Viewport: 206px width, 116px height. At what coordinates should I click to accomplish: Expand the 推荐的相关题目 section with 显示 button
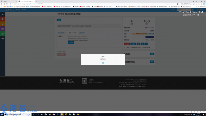coord(152,62)
